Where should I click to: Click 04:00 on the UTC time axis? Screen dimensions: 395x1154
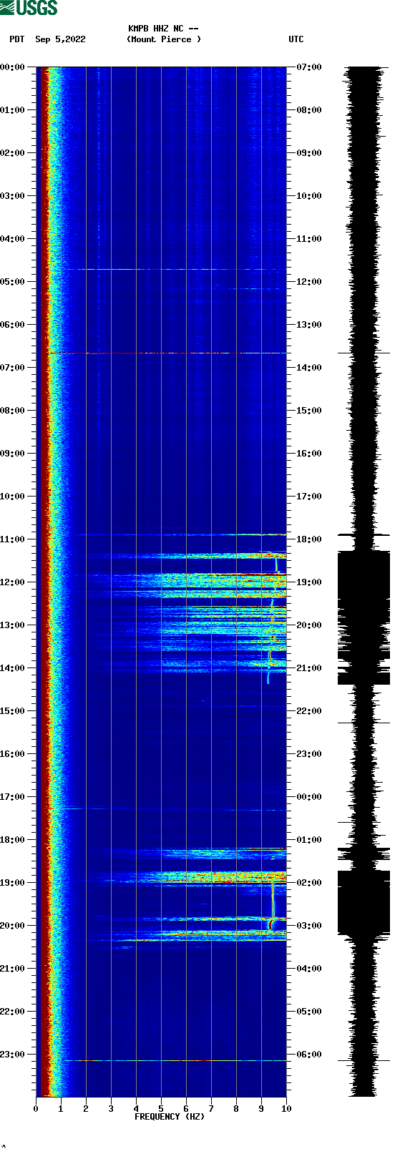pos(309,969)
